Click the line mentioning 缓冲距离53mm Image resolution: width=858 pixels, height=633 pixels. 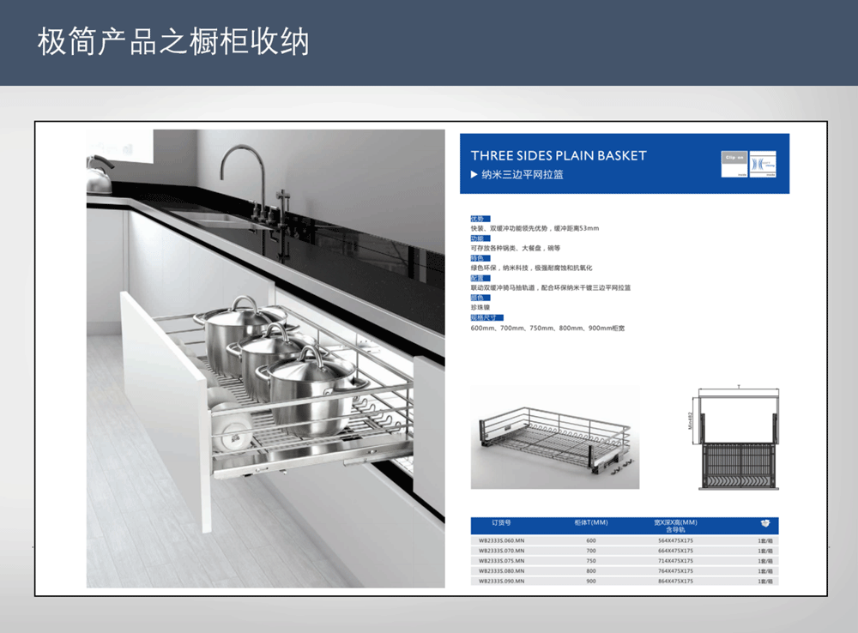tap(535, 228)
